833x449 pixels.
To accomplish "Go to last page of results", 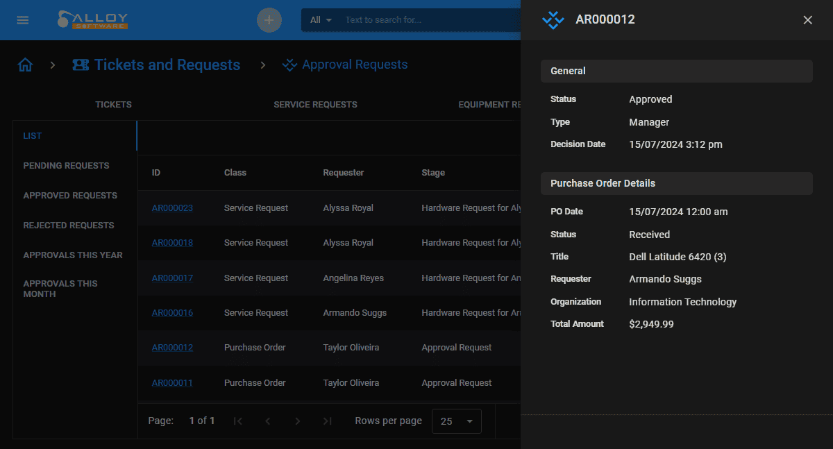I will click(x=328, y=421).
